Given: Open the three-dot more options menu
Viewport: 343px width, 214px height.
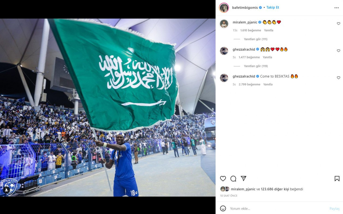Looking at the screenshot, I should click(337, 8).
